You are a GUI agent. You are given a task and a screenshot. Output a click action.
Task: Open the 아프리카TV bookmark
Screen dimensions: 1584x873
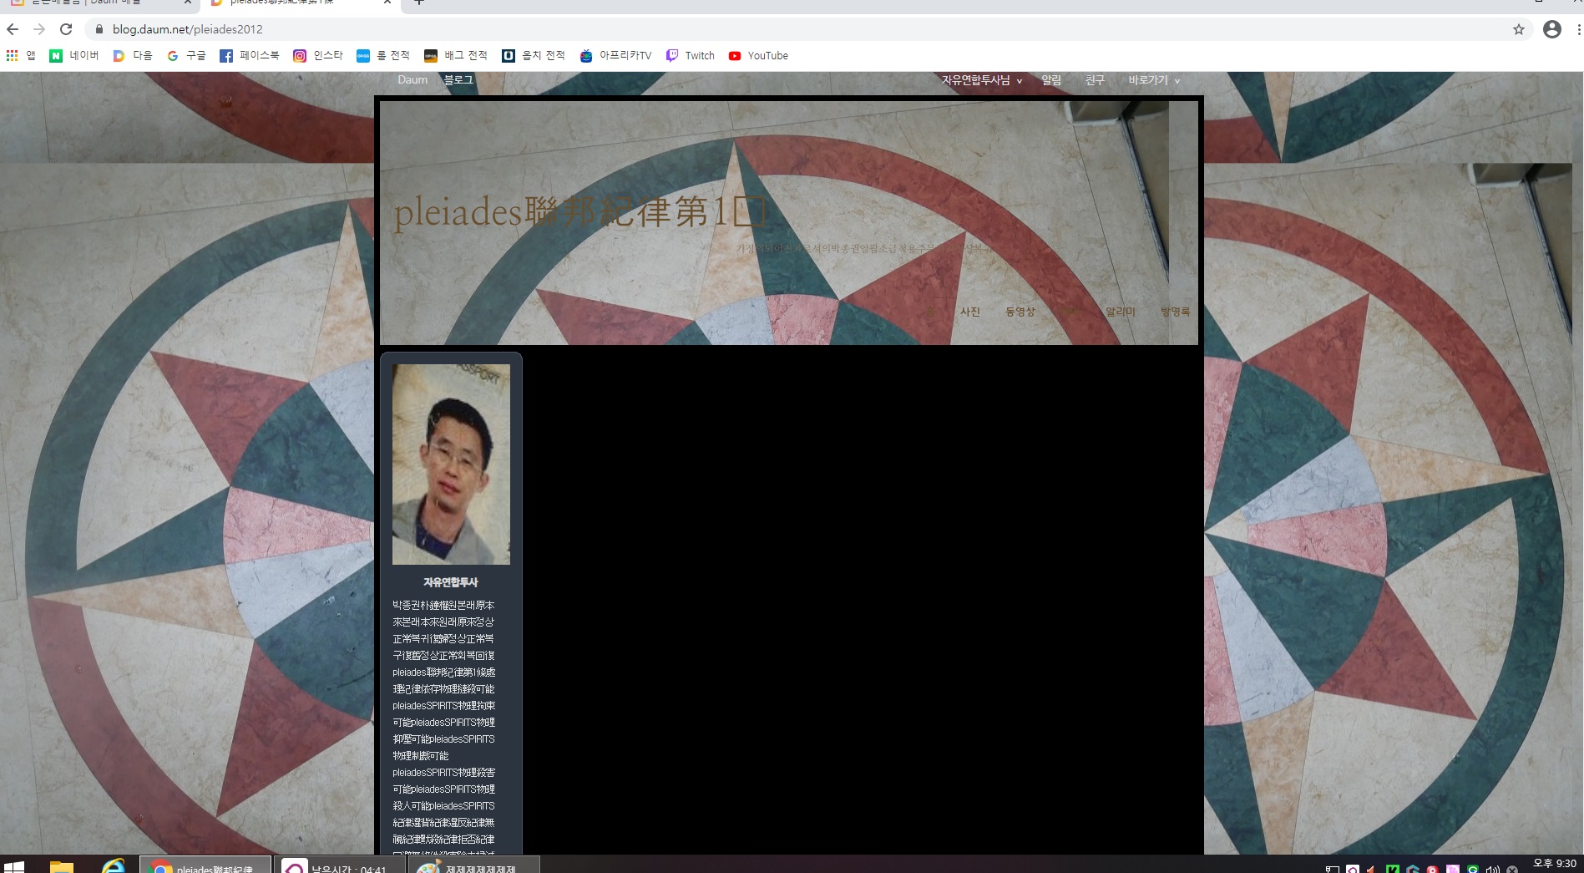click(x=615, y=56)
